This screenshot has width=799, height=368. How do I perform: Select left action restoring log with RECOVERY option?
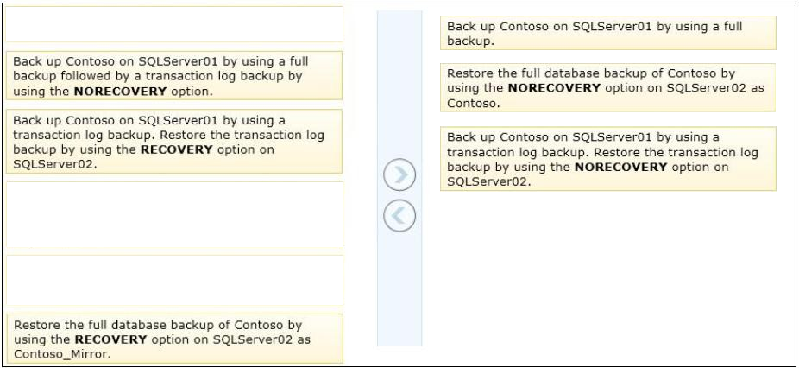click(x=173, y=142)
